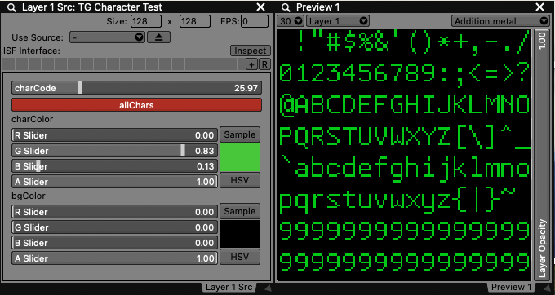Image resolution: width=555 pixels, height=295 pixels.
Task: Click the triangle icon next to Preview 1 tab
Action: (548, 287)
